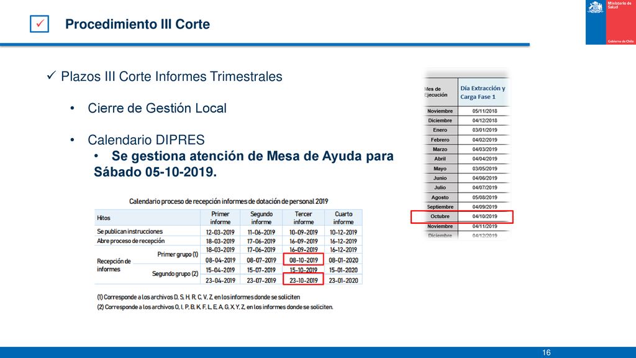Click the slide page number 16

pos(547,353)
